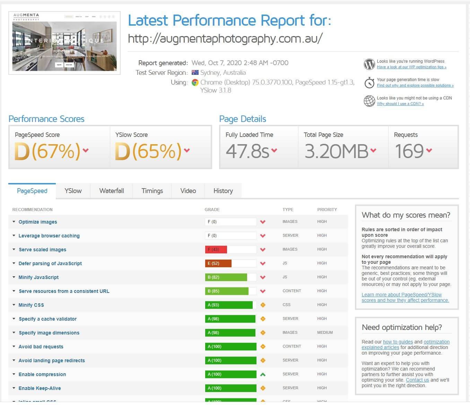
Task: Click the red arrow beside PageSpeed Score
Action: [x=86, y=150]
